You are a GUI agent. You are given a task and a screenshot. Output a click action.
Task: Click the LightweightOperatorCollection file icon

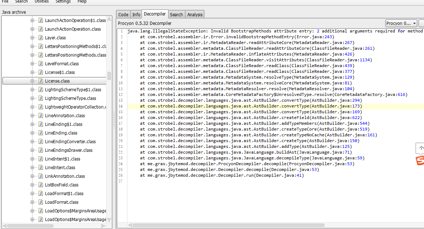(41, 107)
